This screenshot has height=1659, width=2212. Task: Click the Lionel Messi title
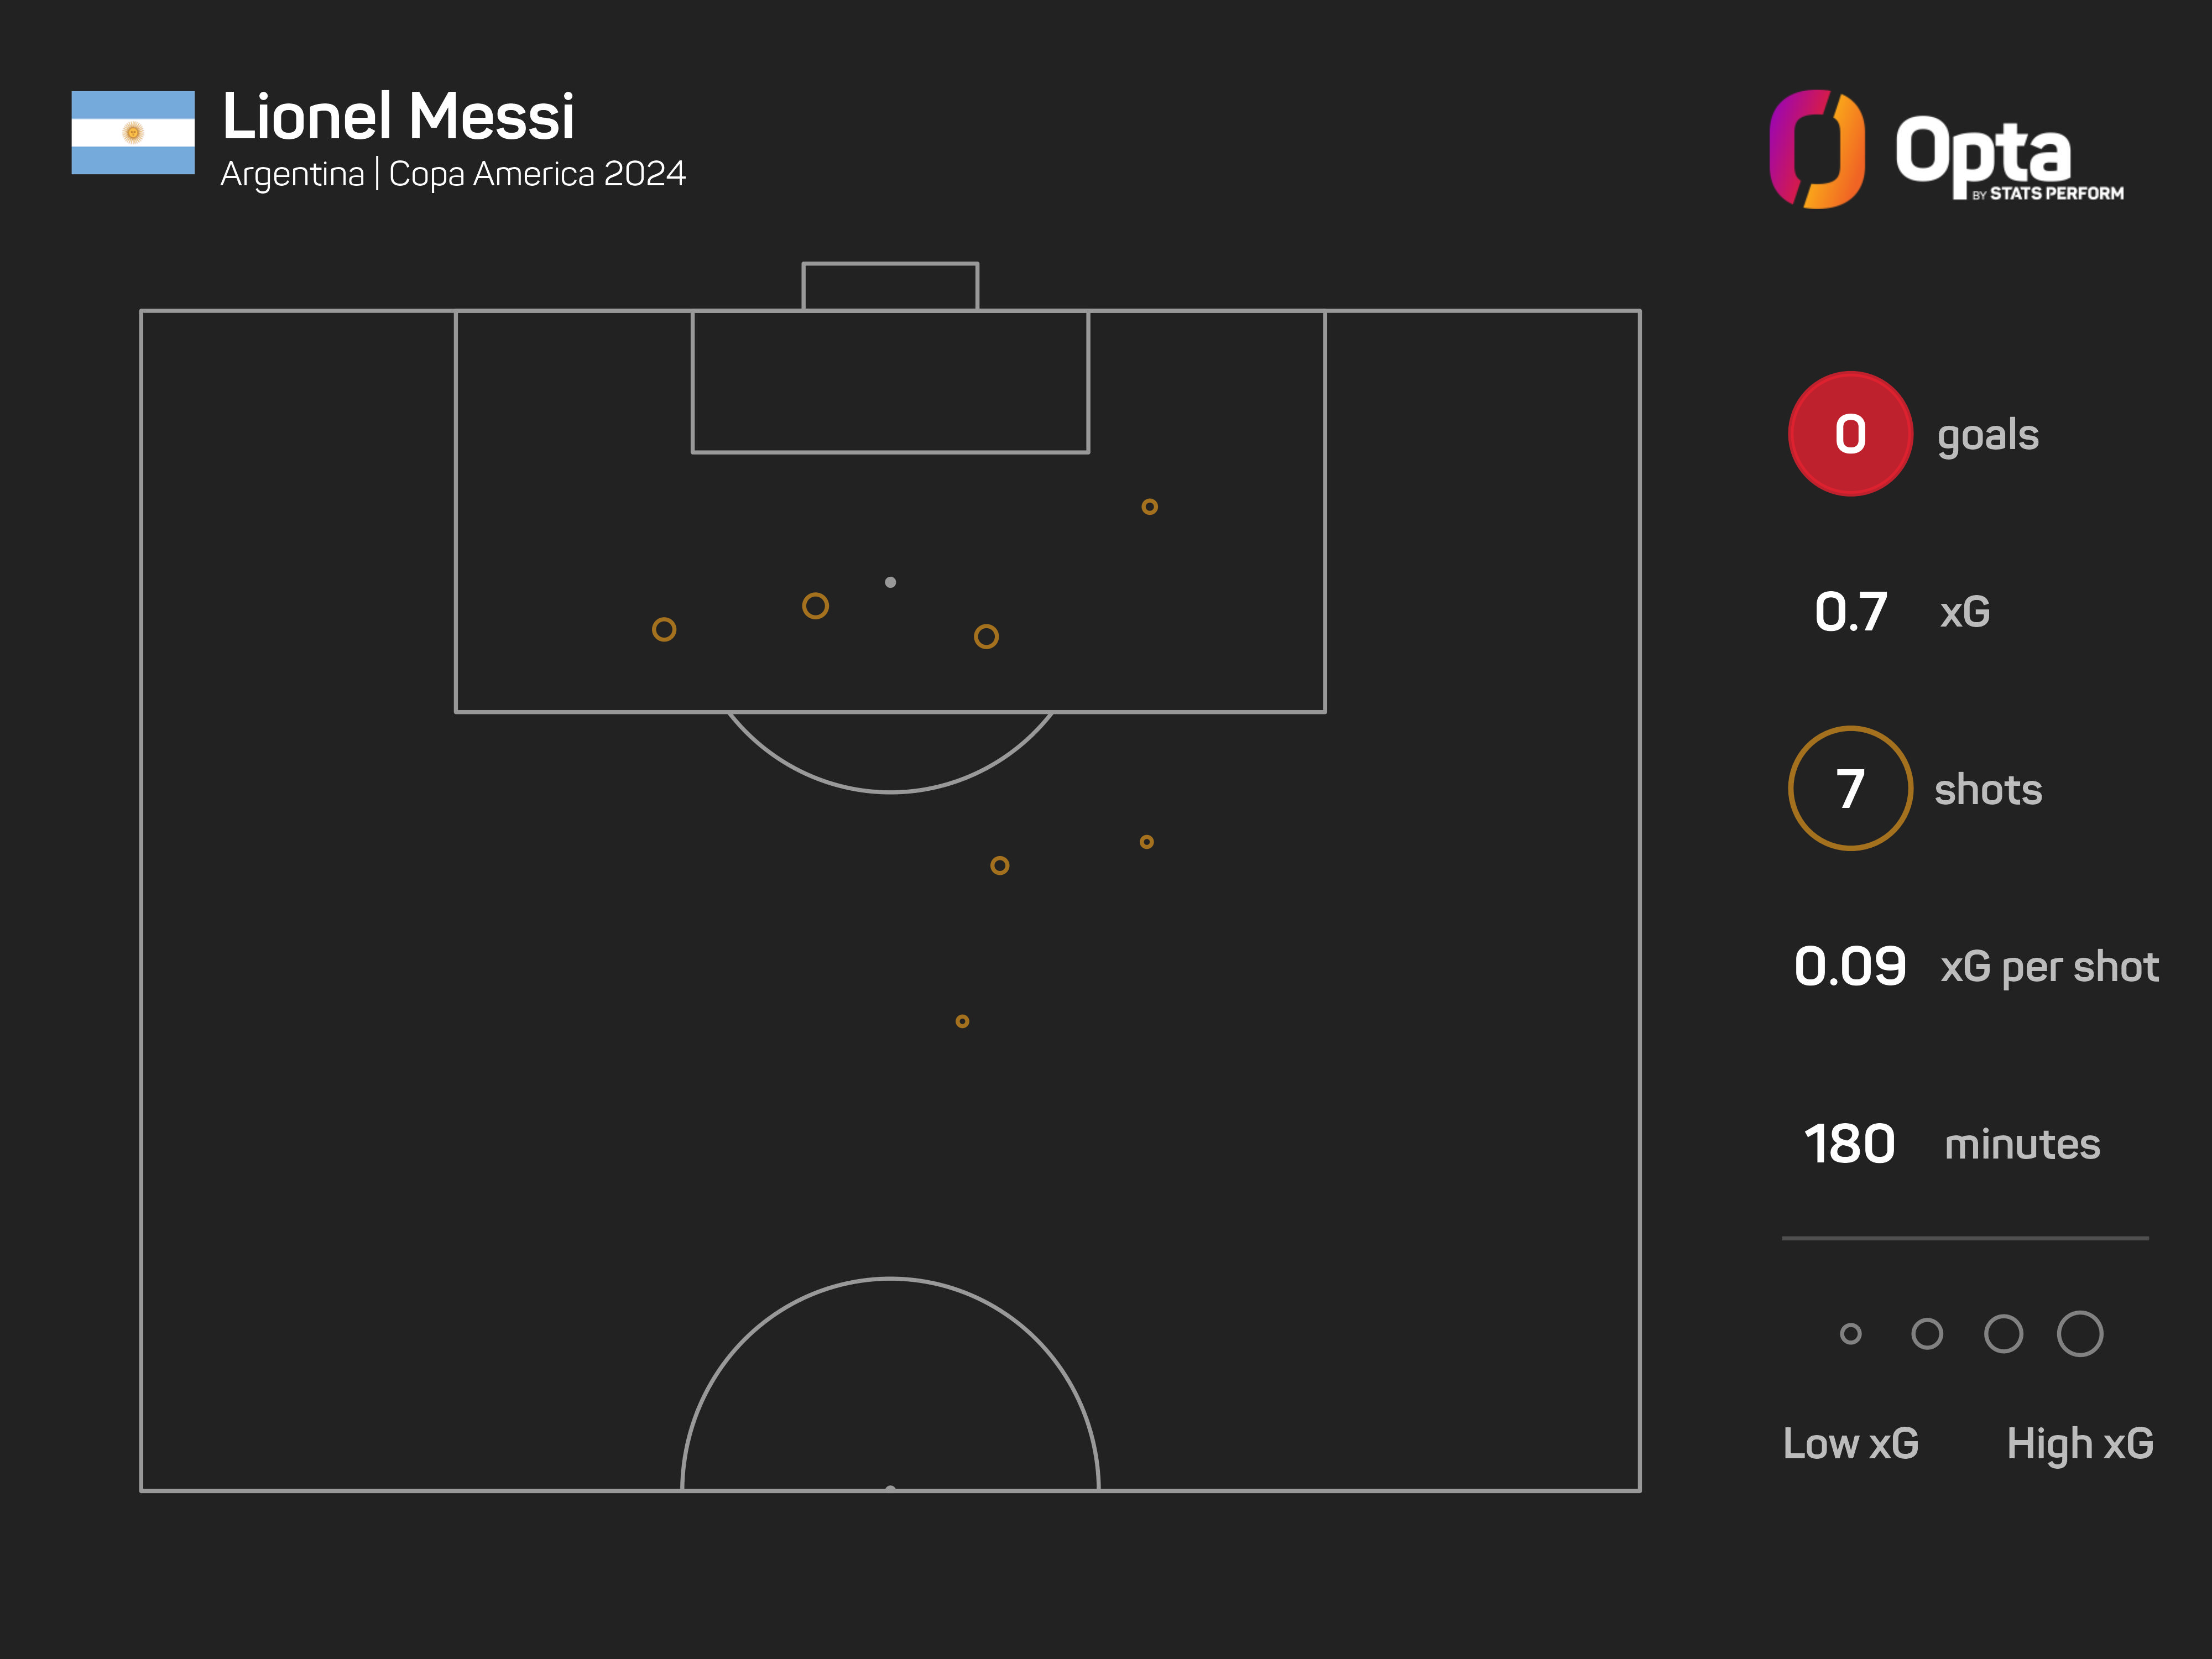click(x=398, y=116)
